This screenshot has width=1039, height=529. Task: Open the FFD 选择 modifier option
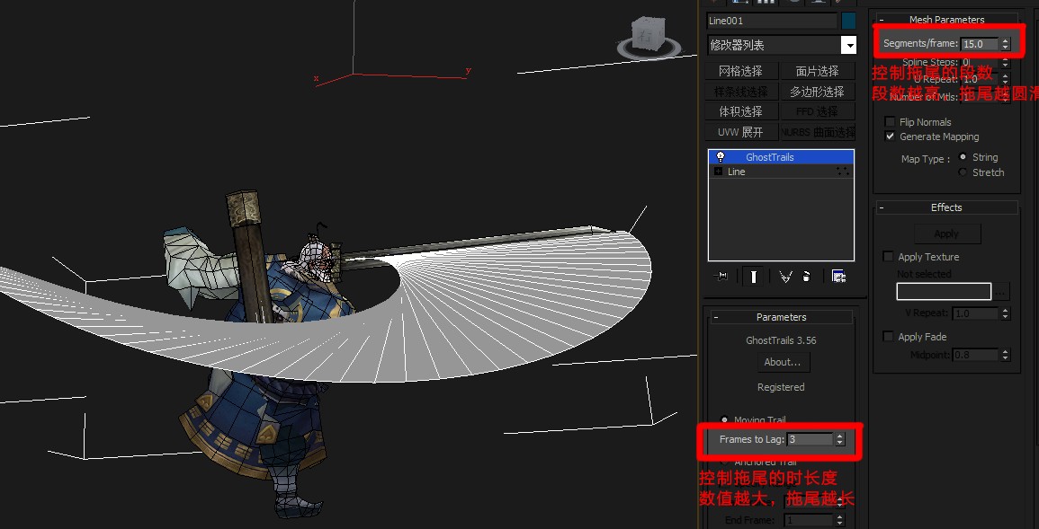pyautogui.click(x=817, y=110)
